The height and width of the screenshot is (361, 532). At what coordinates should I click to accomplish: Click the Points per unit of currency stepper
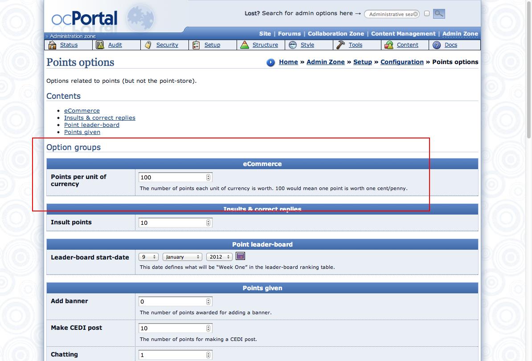[x=208, y=177]
